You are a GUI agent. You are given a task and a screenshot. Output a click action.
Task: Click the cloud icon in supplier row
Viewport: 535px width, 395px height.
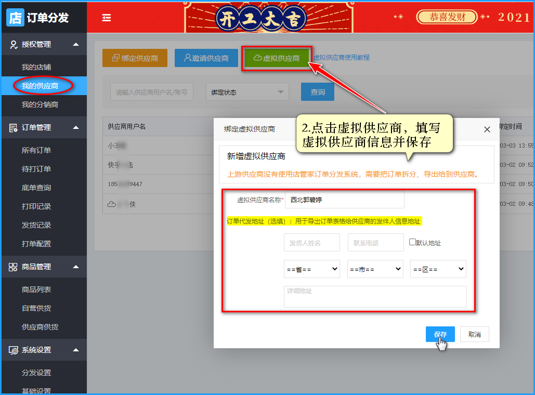[112, 205]
